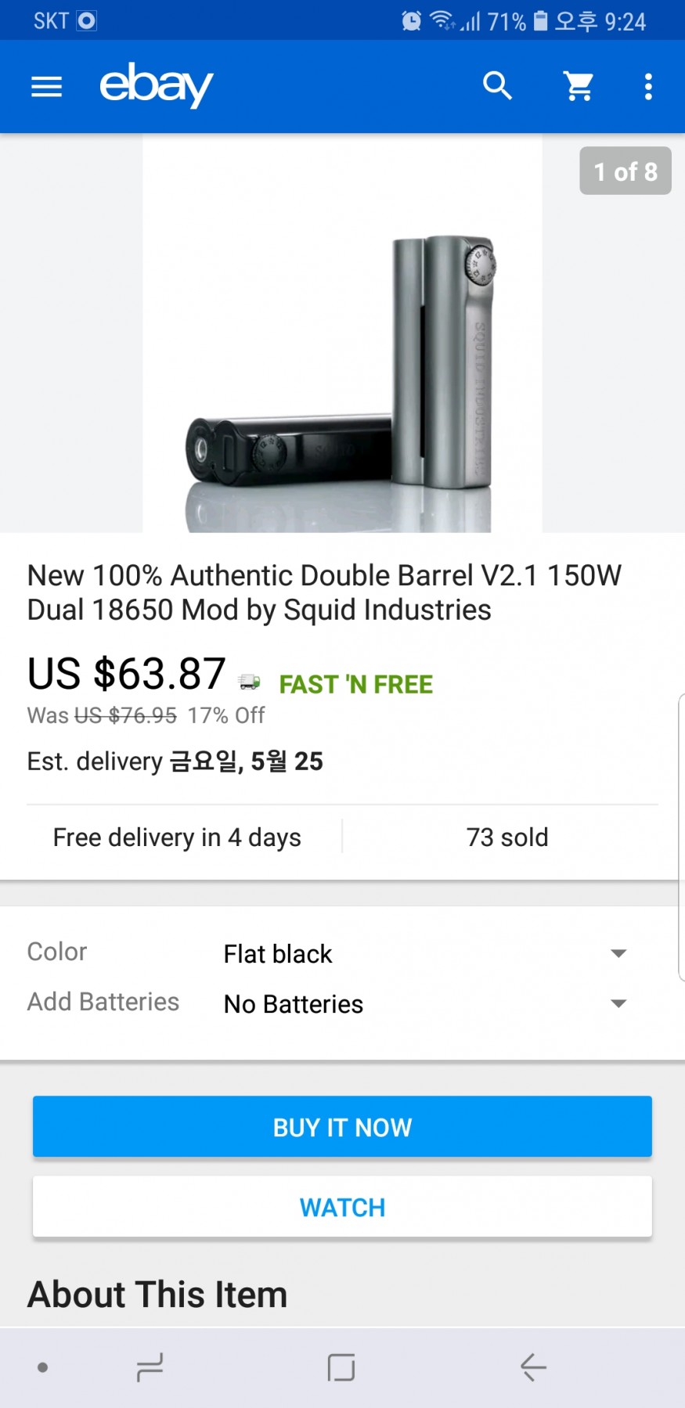This screenshot has width=685, height=1408.
Task: Tap the FAST 'N FREE label
Action: [x=355, y=685]
